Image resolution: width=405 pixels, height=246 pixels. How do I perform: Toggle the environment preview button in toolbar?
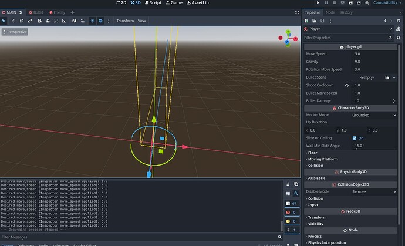click(100, 21)
